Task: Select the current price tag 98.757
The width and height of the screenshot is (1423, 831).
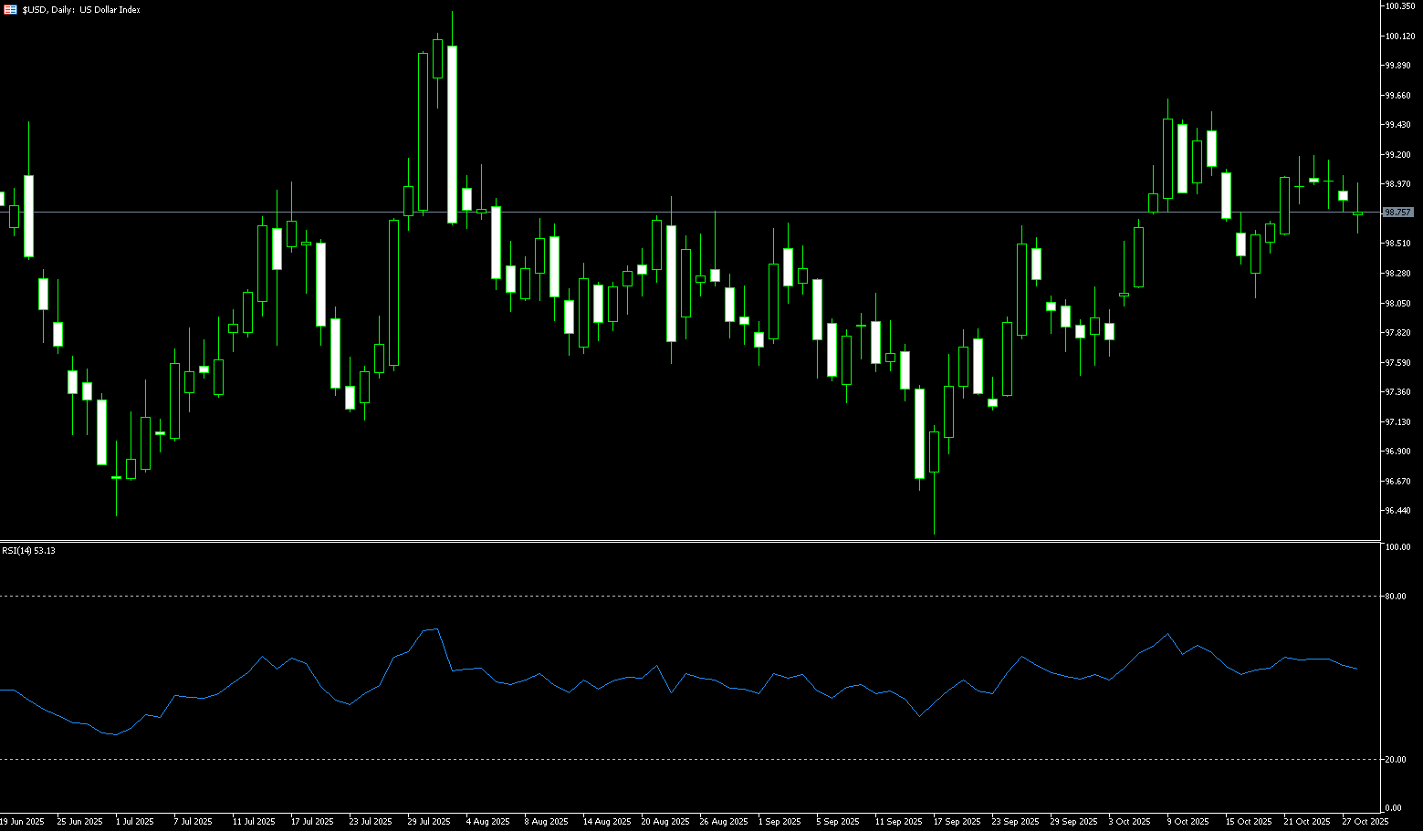Action: [1397, 213]
